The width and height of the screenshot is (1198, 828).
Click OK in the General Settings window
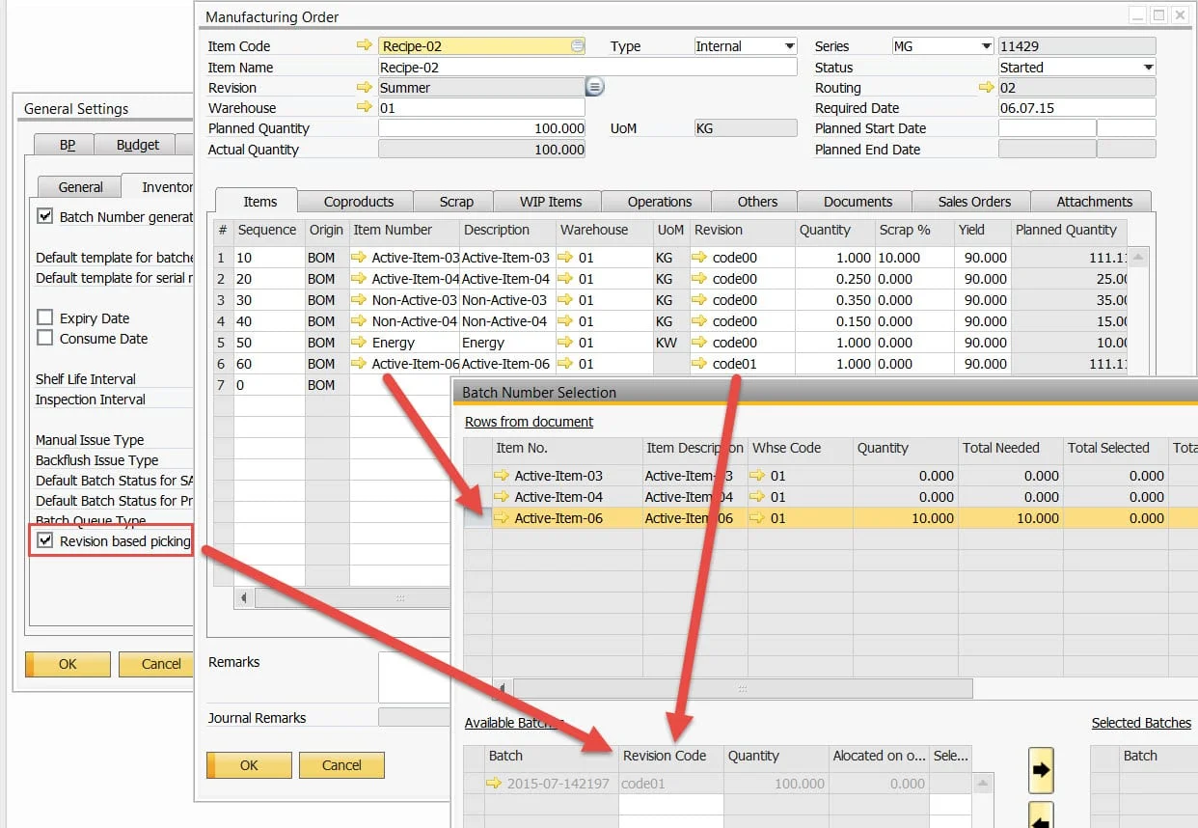coord(68,664)
